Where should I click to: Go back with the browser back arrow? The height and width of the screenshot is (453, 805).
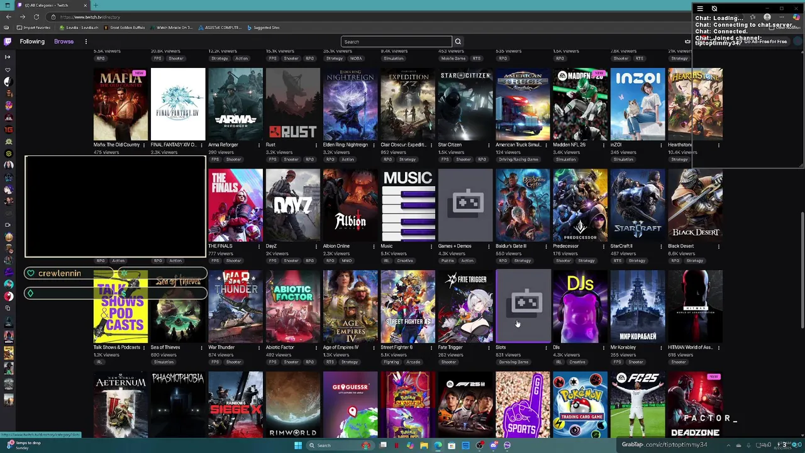[x=8, y=17]
